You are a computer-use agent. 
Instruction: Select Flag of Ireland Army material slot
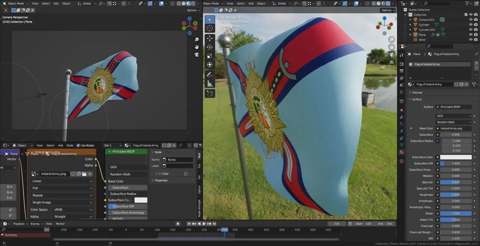pyautogui.click(x=440, y=64)
